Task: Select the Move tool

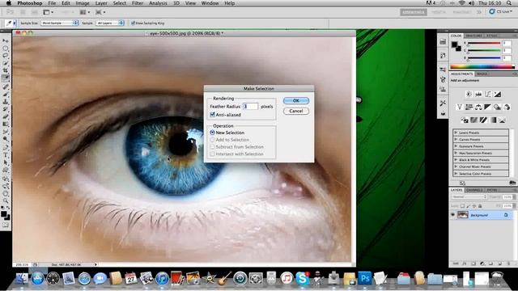Action: point(6,40)
